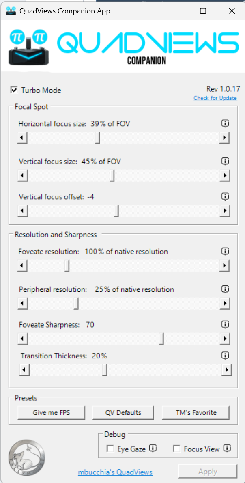Enable the Focus View debug checkbox
The image size is (245, 483).
point(176,448)
